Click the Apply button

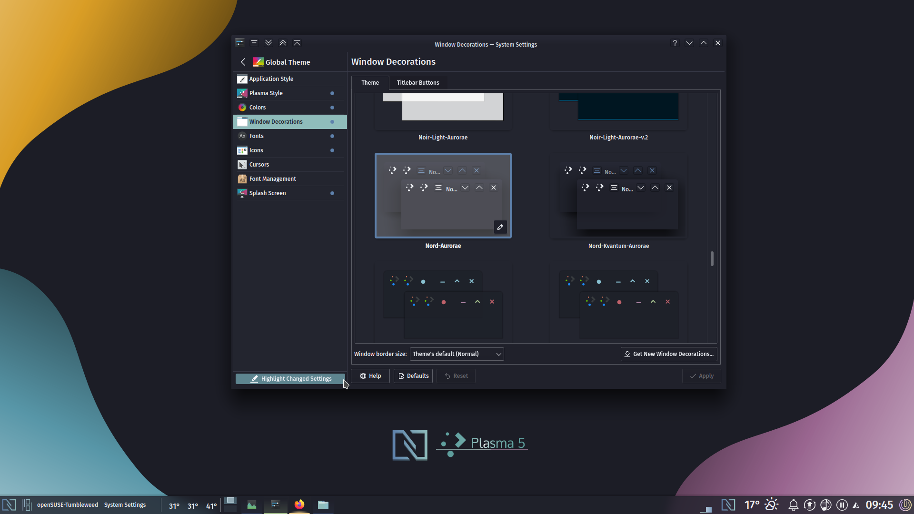(702, 376)
